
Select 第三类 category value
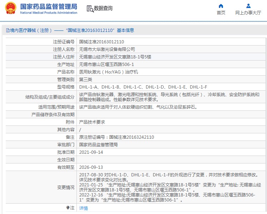click(86, 80)
